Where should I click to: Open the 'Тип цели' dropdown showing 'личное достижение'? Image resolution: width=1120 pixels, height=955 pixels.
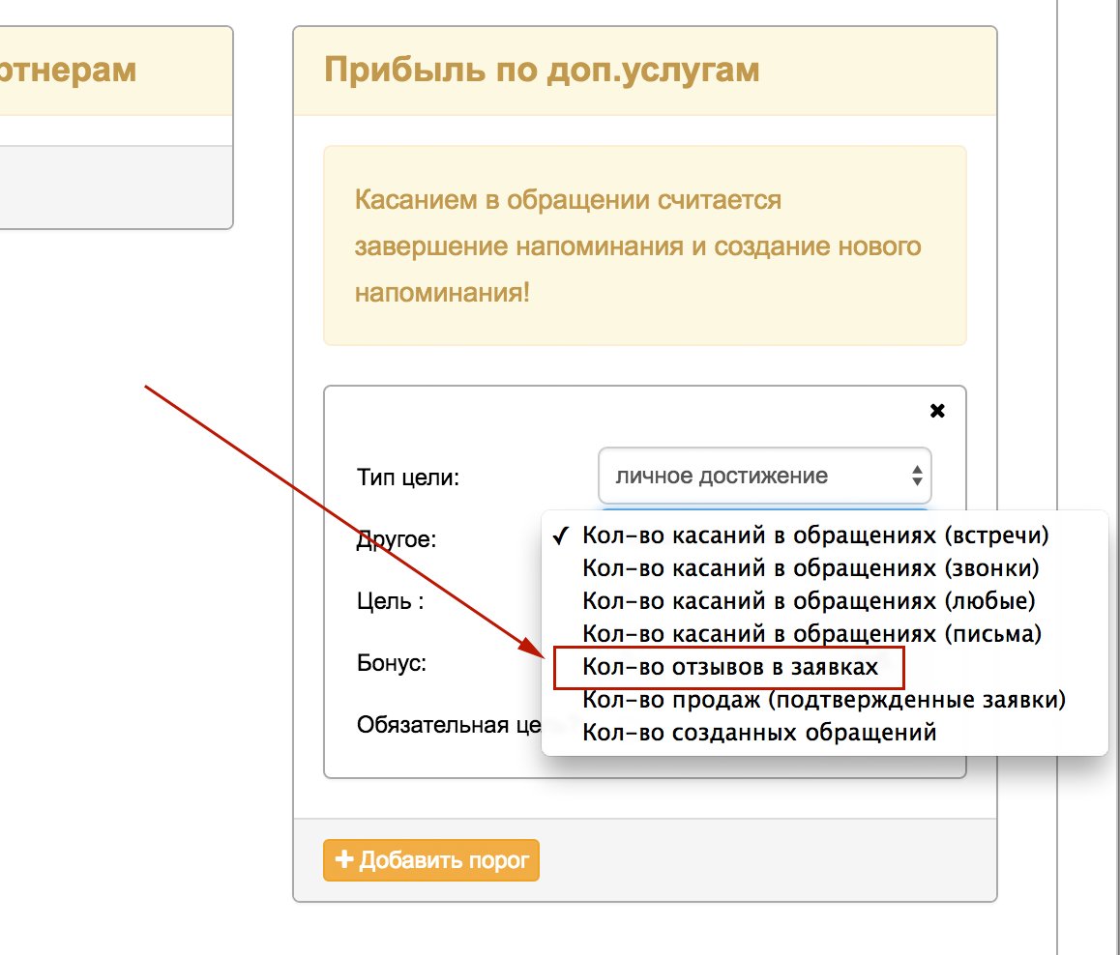coord(764,476)
